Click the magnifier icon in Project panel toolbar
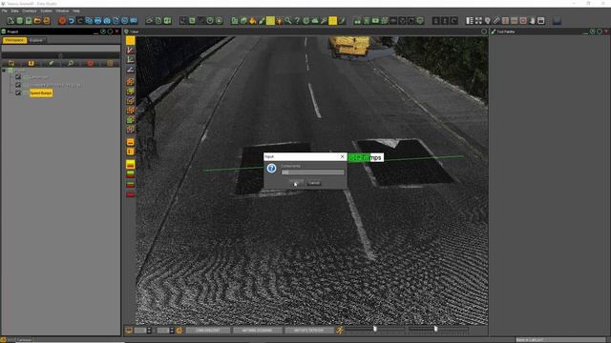This screenshot has height=343, width=611. click(71, 63)
